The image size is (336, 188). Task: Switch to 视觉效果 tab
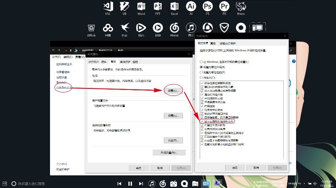coord(203,43)
